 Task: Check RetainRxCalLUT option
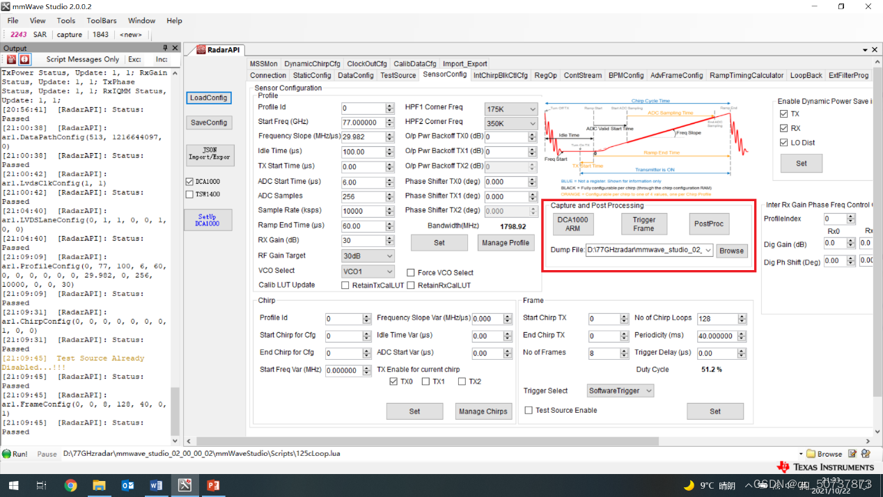click(x=411, y=285)
